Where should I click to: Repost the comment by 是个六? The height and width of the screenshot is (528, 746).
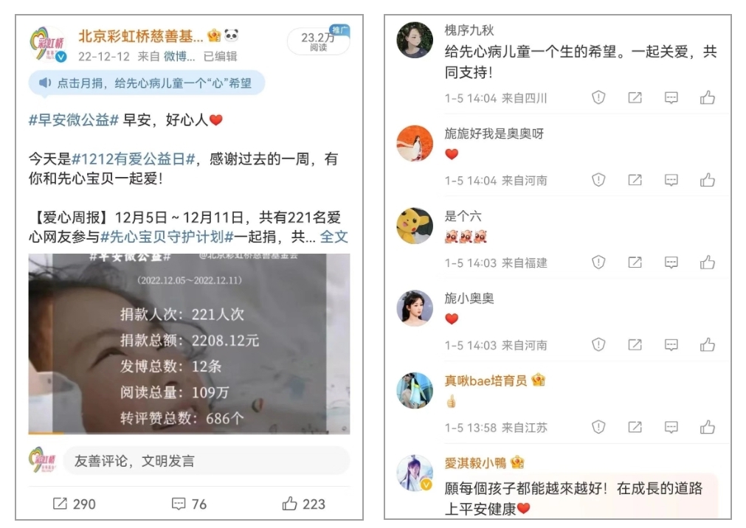tap(635, 263)
